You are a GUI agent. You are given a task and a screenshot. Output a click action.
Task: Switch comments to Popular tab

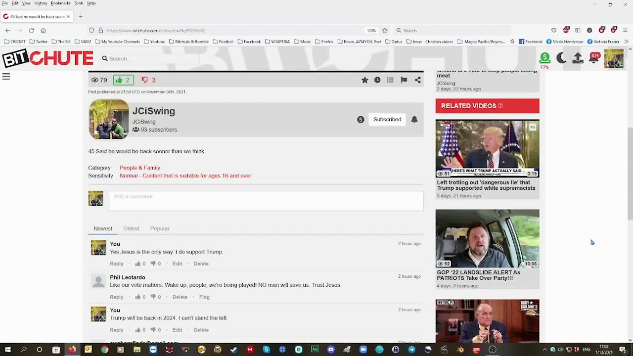(x=159, y=229)
